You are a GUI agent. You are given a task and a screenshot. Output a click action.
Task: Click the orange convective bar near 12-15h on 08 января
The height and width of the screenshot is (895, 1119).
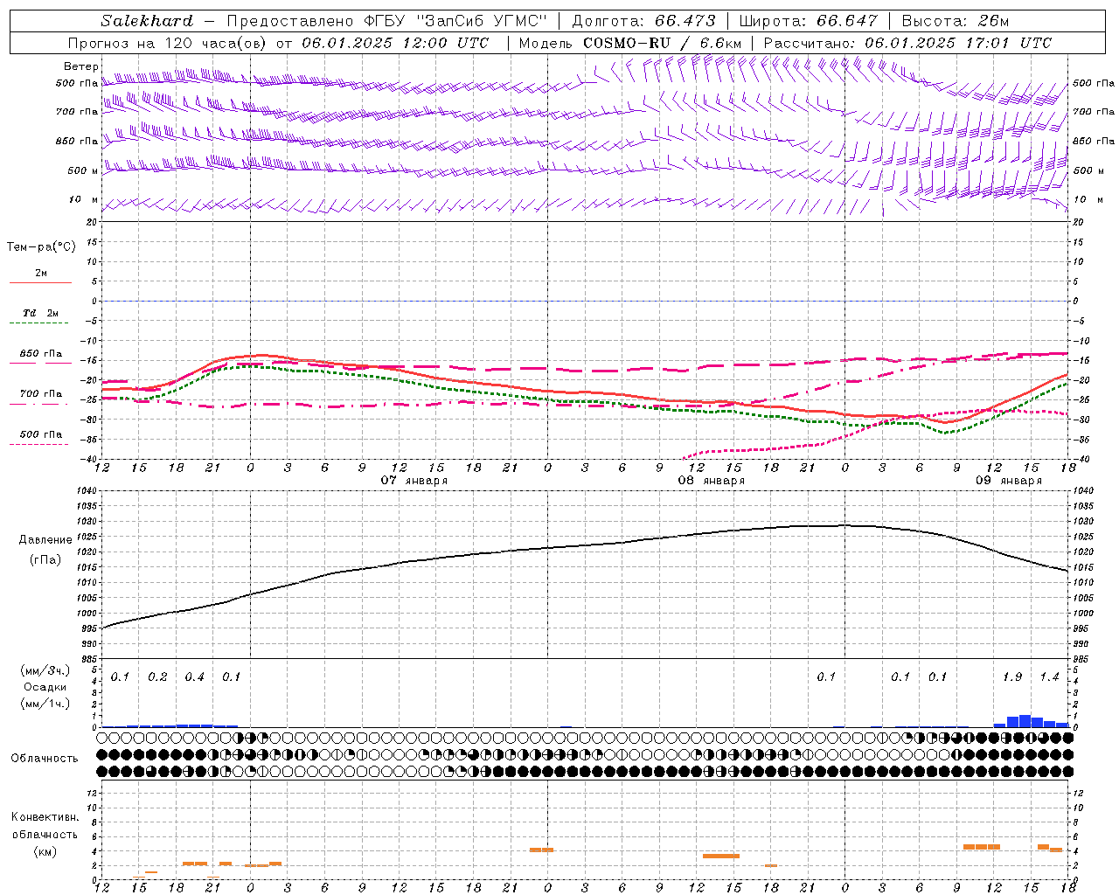click(721, 856)
